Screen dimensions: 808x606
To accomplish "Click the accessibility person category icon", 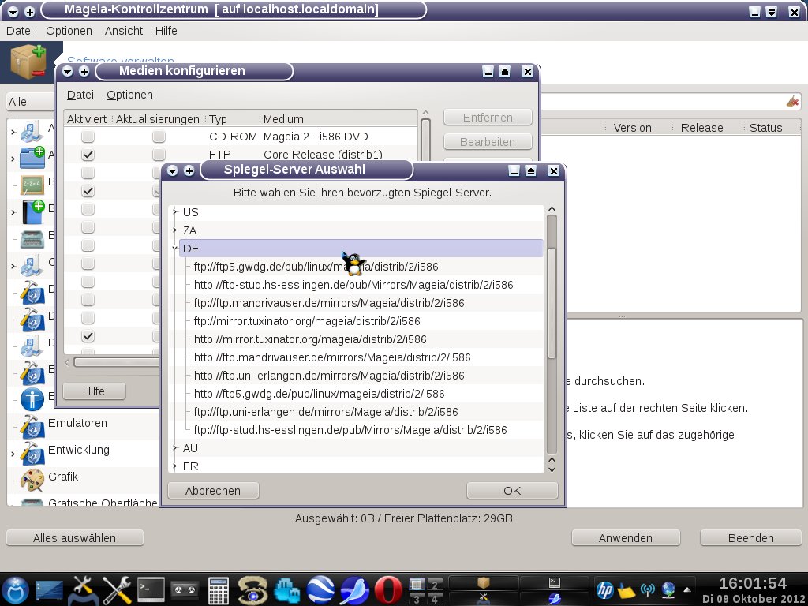I will point(32,398).
